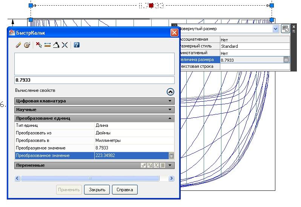301x207 pixels.
Task: Click the customize Quick Properties panel icon
Action: coord(285,29)
